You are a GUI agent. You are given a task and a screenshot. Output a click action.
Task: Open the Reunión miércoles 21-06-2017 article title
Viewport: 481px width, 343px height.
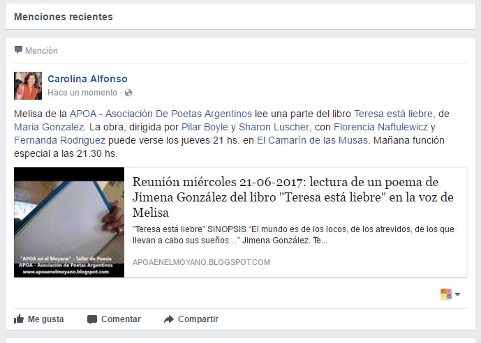pyautogui.click(x=293, y=197)
